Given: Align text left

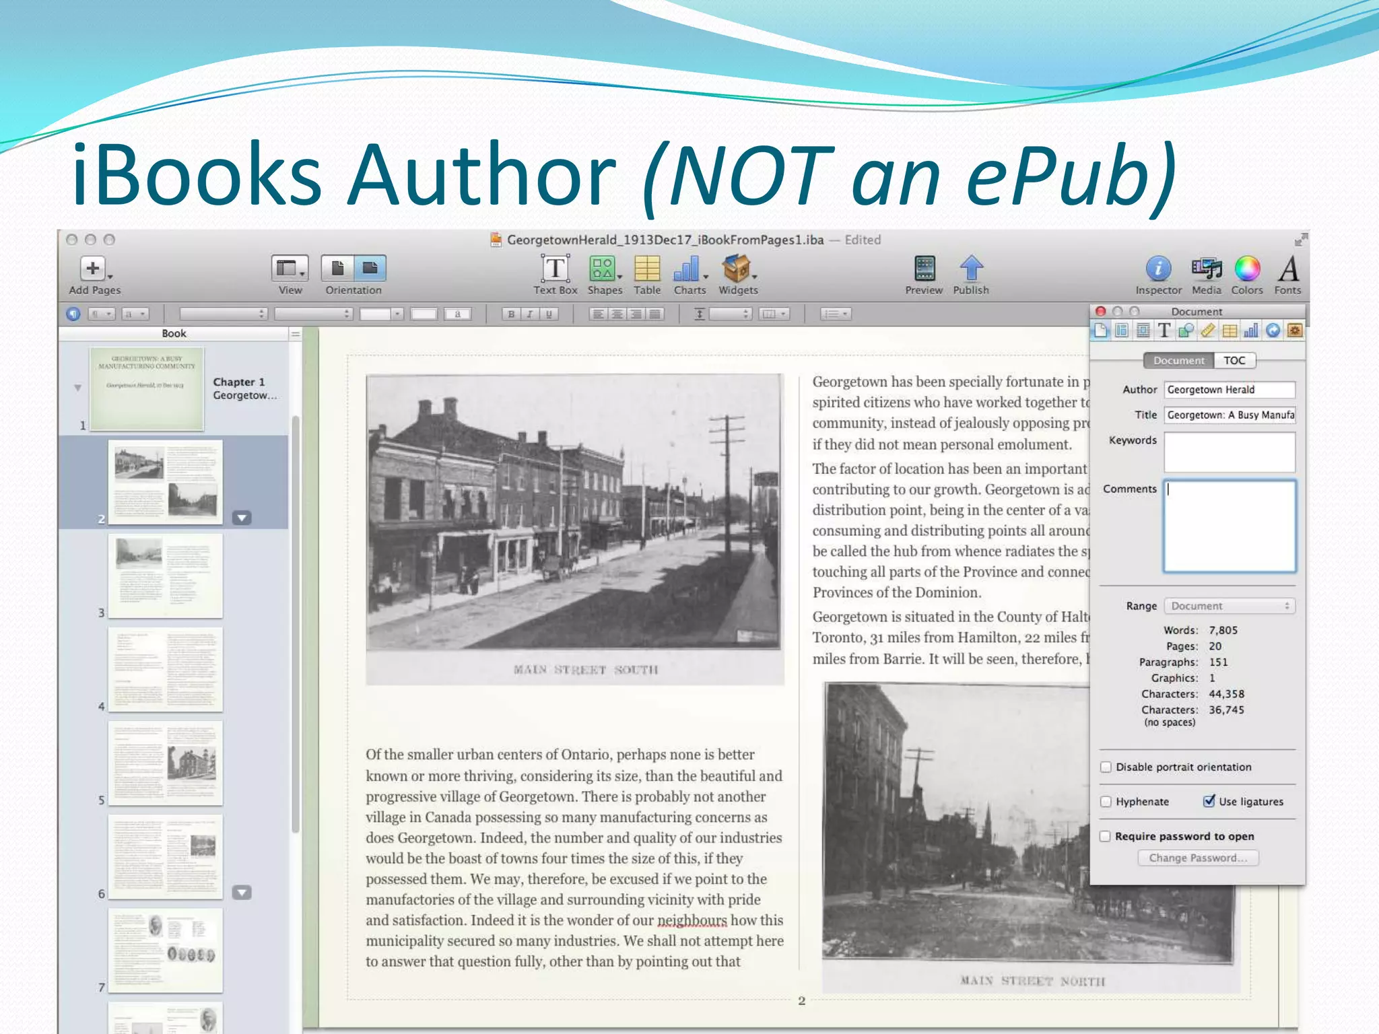Looking at the screenshot, I should coord(597,314).
